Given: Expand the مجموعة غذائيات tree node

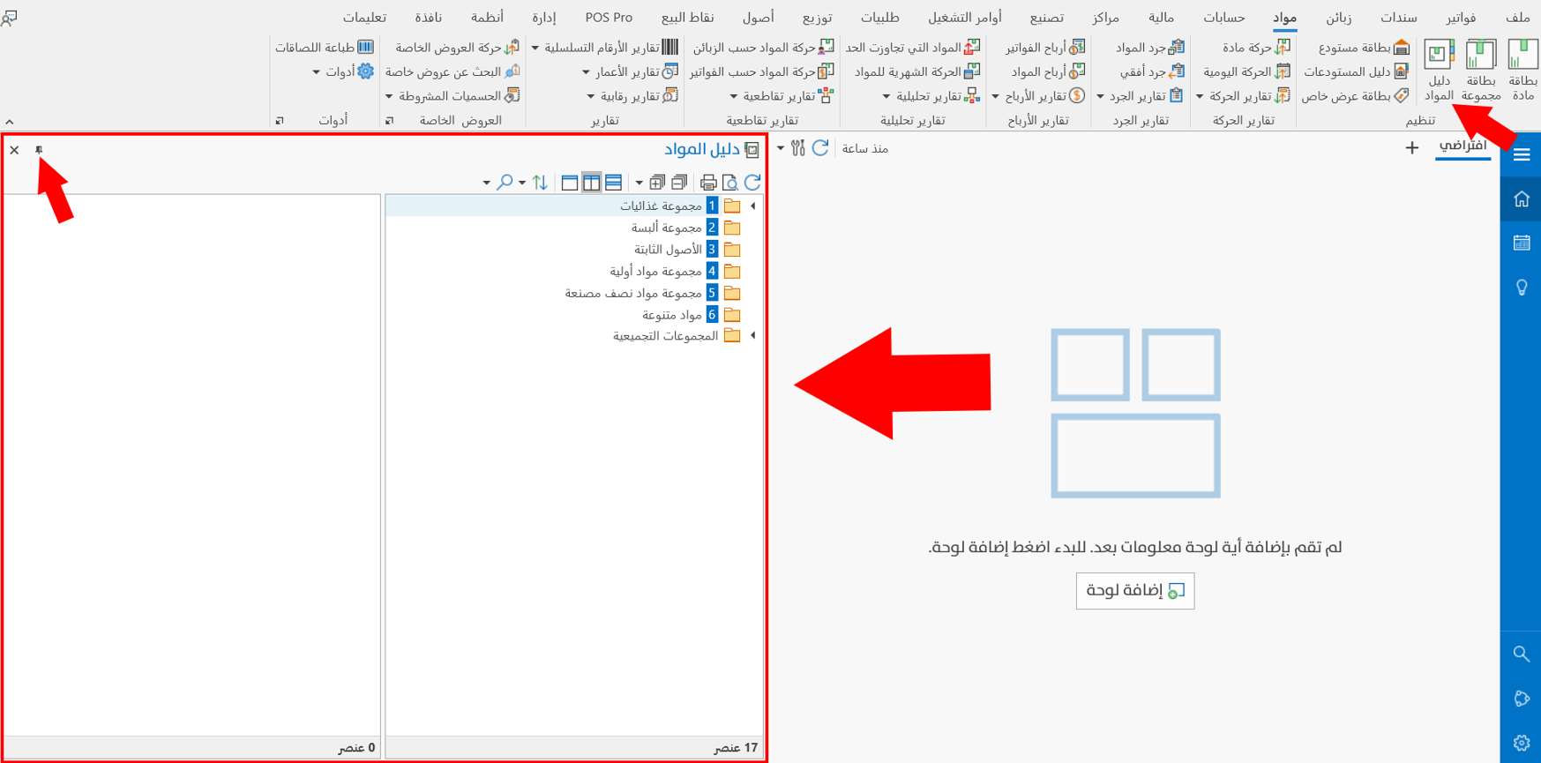Looking at the screenshot, I should 753,206.
